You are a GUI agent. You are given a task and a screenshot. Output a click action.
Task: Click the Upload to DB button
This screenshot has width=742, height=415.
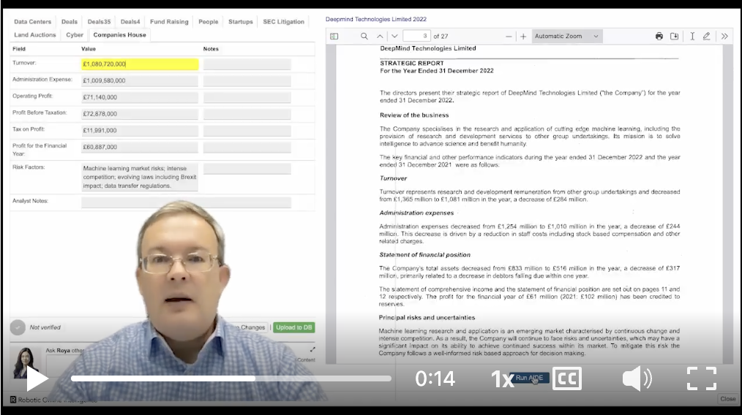pos(294,327)
